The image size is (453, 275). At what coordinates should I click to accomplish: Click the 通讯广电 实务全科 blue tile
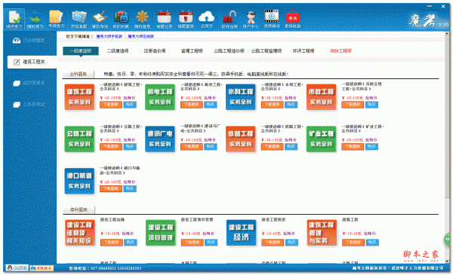[160, 139]
